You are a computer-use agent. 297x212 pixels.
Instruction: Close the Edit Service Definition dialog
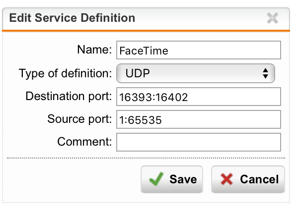click(x=272, y=18)
